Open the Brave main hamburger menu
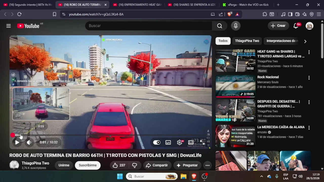Screen dimensions: 324x182 tap(319, 14)
